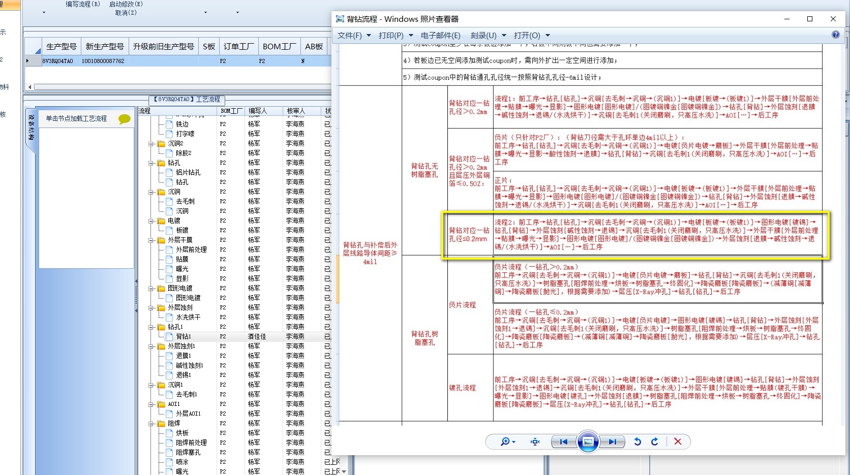The width and height of the screenshot is (850, 475).
Task: Click the 铣边 document icon
Action: pos(169,124)
